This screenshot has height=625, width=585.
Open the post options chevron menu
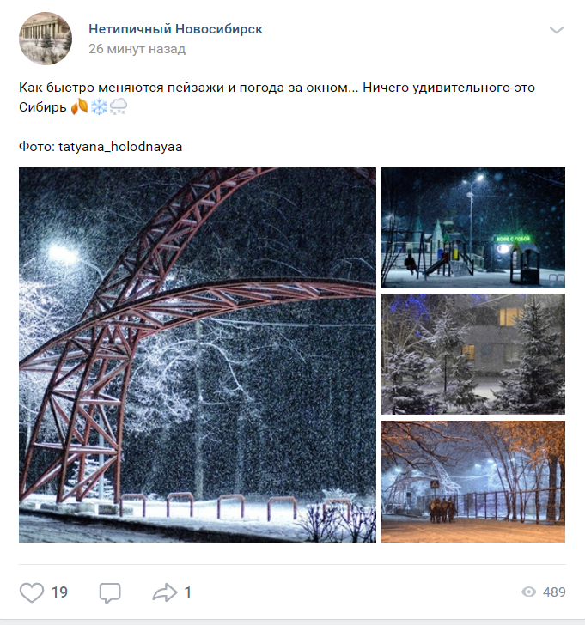(x=557, y=30)
